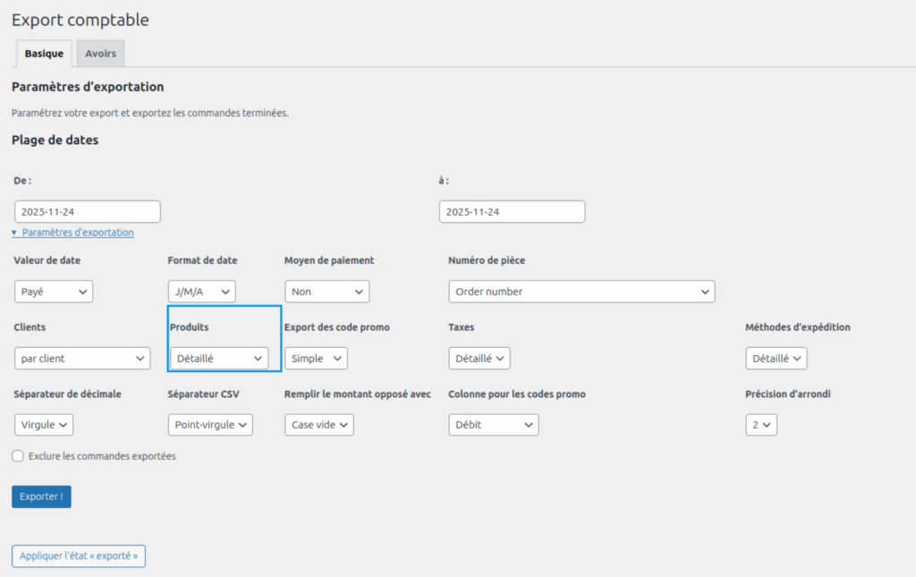Open the Méthodes d'expédition dropdown
This screenshot has height=577, width=916.
pos(776,359)
